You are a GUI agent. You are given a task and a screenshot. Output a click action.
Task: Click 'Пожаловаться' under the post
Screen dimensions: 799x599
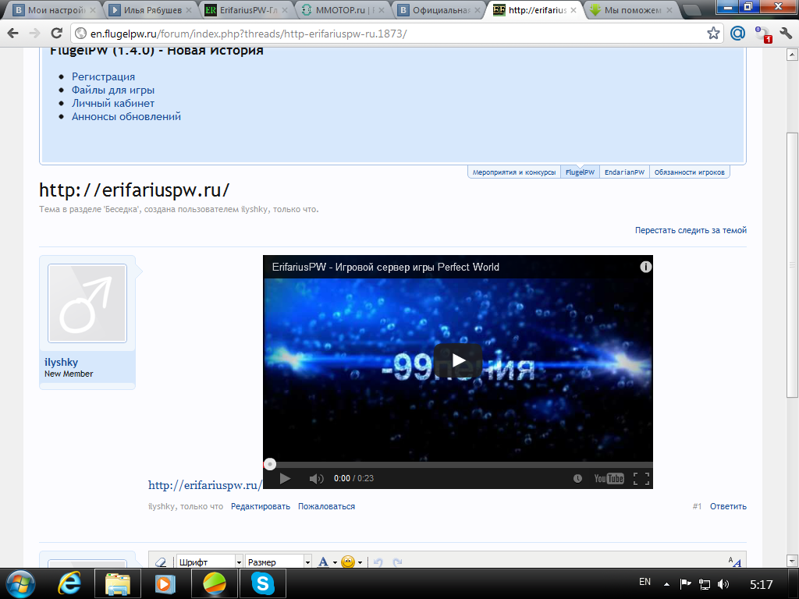327,506
